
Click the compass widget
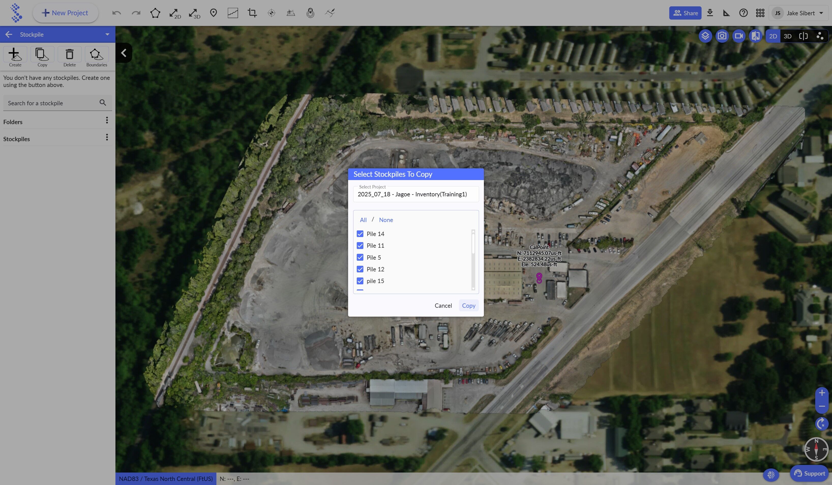[816, 449]
